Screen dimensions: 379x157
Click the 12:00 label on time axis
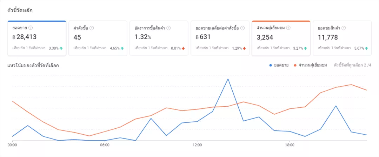coord(197,144)
